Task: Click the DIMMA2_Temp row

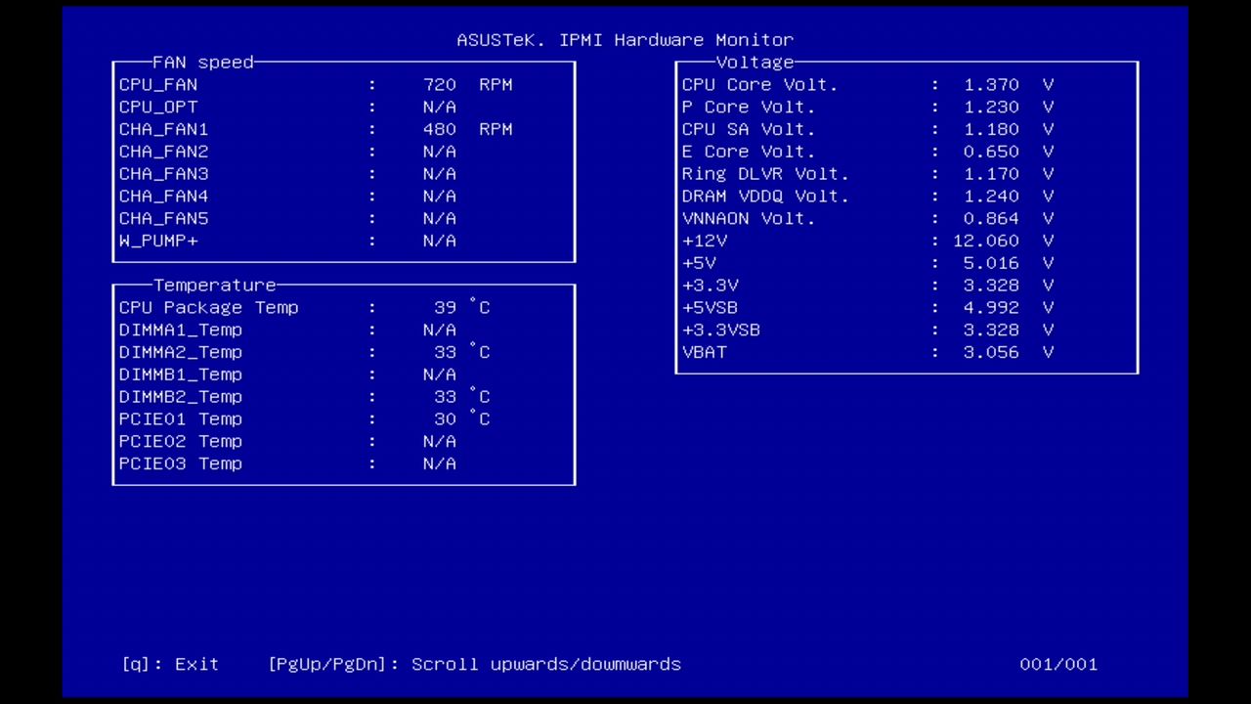Action: [x=181, y=352]
